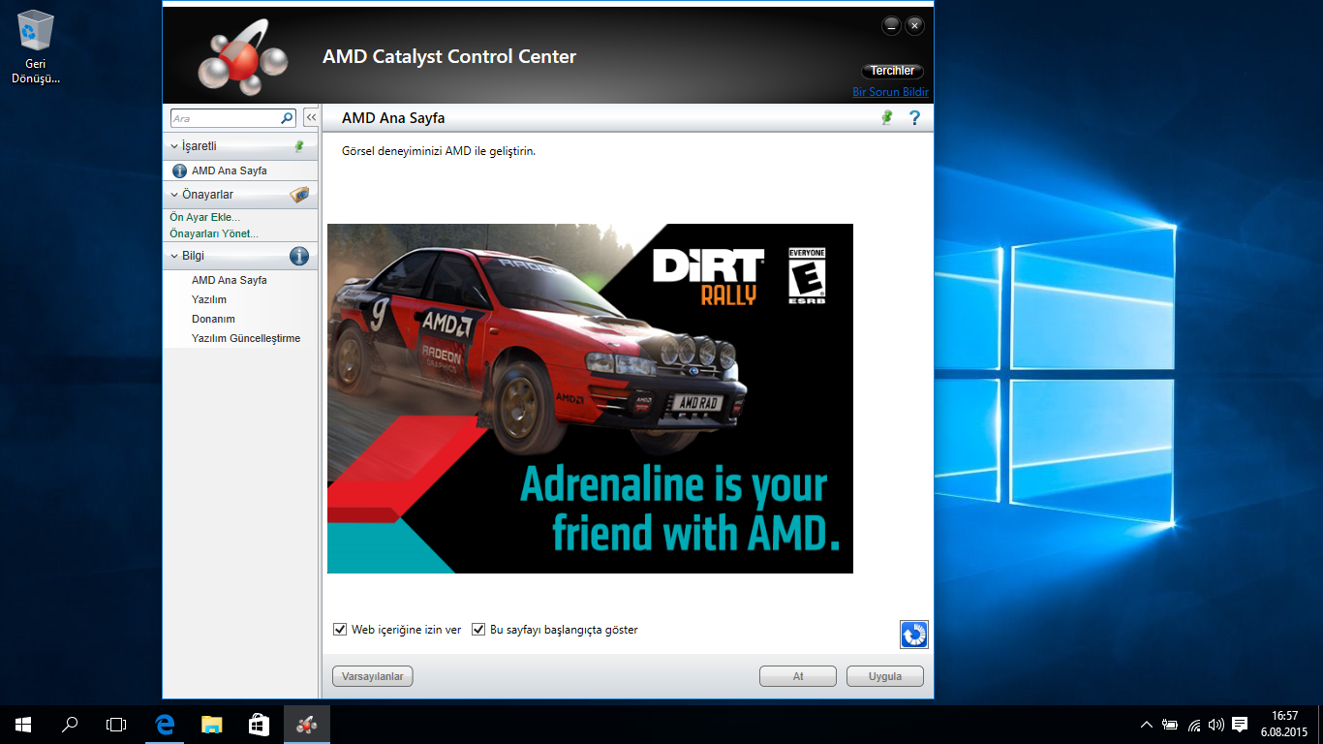Open taskbar search magnifier
1323x744 pixels.
[70, 725]
